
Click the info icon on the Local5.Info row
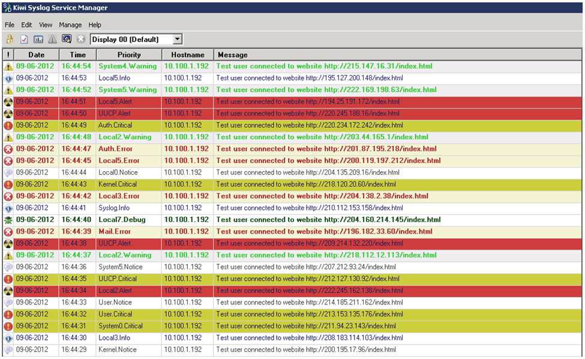click(x=7, y=78)
